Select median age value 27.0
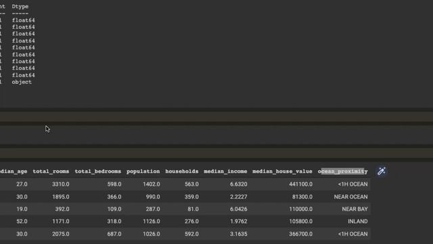 click(x=22, y=184)
